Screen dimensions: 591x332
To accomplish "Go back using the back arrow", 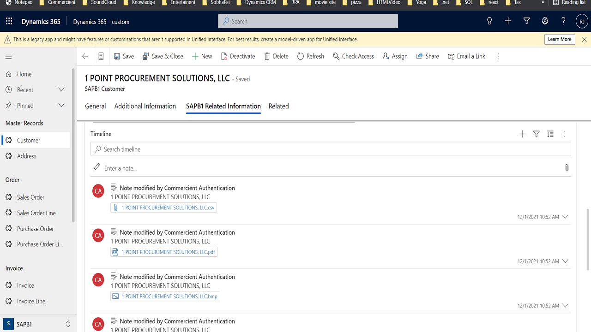I will (85, 56).
